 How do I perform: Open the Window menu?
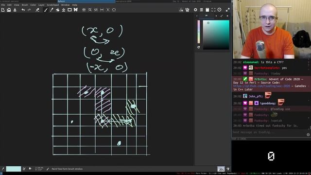click(65, 5)
